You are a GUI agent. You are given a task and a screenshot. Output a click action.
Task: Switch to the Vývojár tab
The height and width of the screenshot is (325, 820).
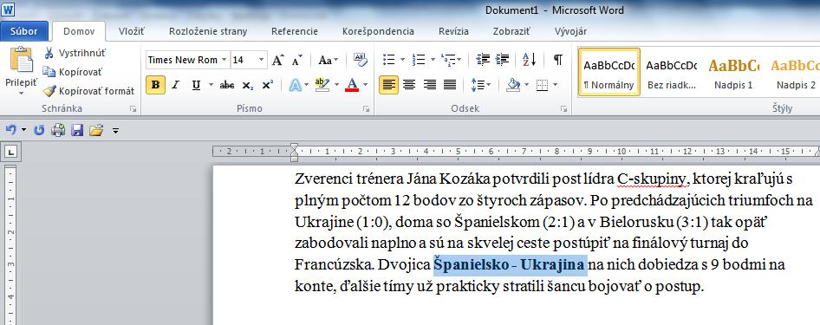click(570, 31)
